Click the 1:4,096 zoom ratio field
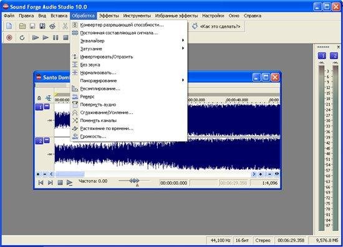 264,183
